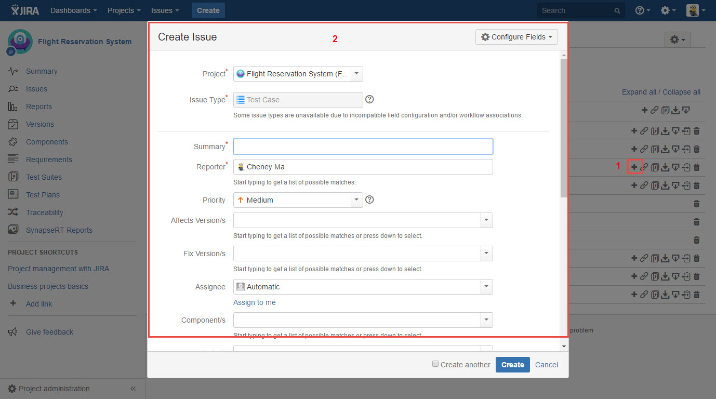
Task: Click the Assign to me link
Action: pyautogui.click(x=255, y=302)
